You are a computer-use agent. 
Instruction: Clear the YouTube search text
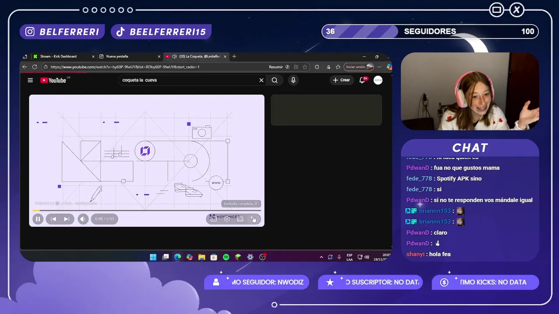click(x=261, y=80)
